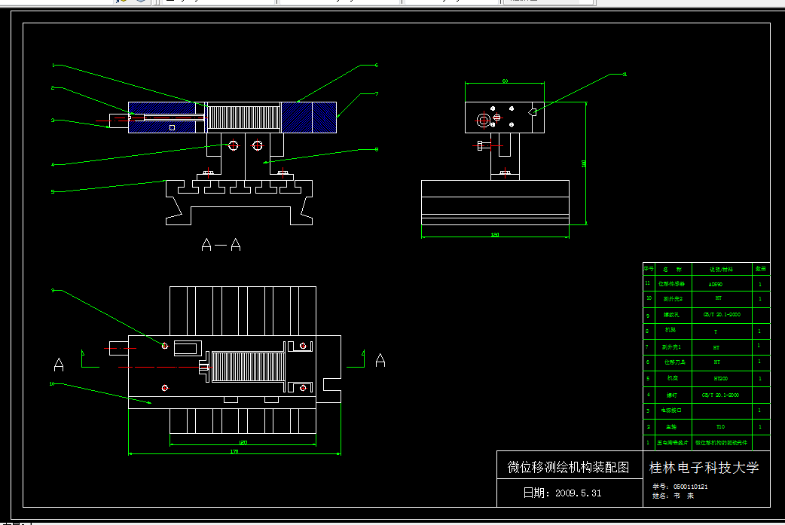This screenshot has width=785, height=525.
Task: Open the layer control dropdown in toolbar
Action: pyautogui.click(x=218, y=2)
